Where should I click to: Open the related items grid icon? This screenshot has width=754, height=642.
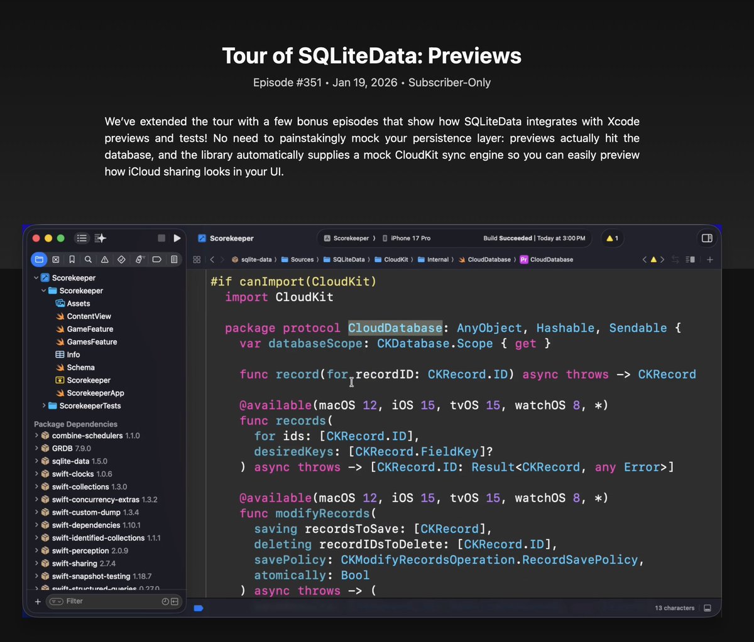197,259
